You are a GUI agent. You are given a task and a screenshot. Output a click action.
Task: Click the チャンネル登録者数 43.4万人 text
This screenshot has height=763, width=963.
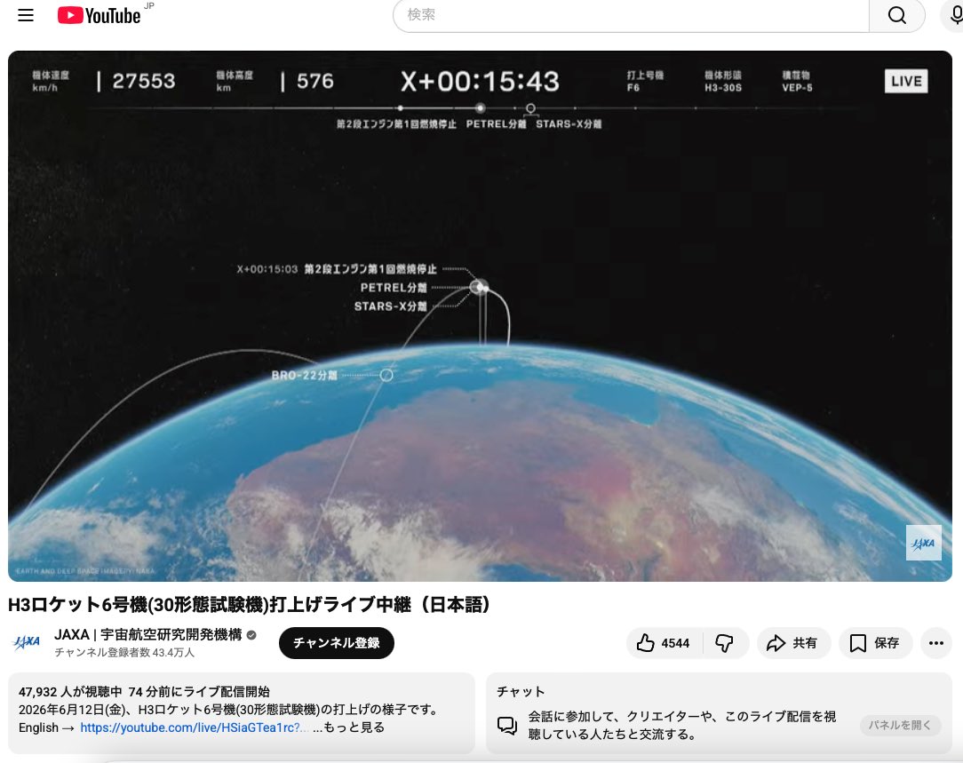coord(124,653)
